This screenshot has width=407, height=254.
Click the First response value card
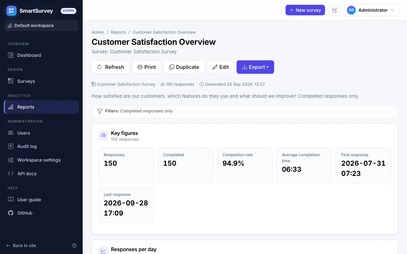pos(363,165)
